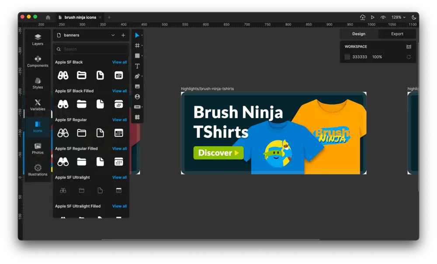The image size is (437, 264).
Task: Pick the Avatar tool from the toolbar
Action: point(137,96)
